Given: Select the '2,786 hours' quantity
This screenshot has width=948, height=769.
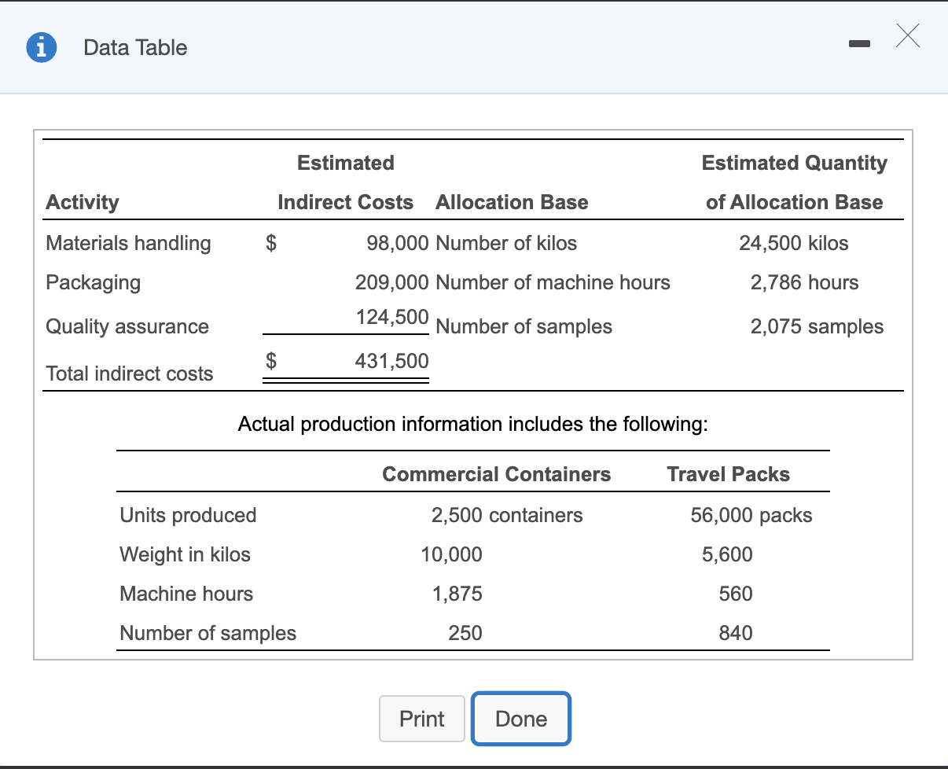Looking at the screenshot, I should (805, 282).
